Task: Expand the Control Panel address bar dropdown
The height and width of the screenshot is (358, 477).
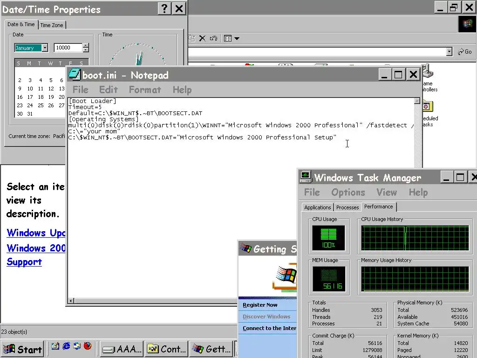Action: tap(450, 51)
